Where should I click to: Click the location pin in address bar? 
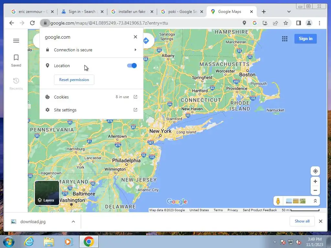click(x=244, y=23)
